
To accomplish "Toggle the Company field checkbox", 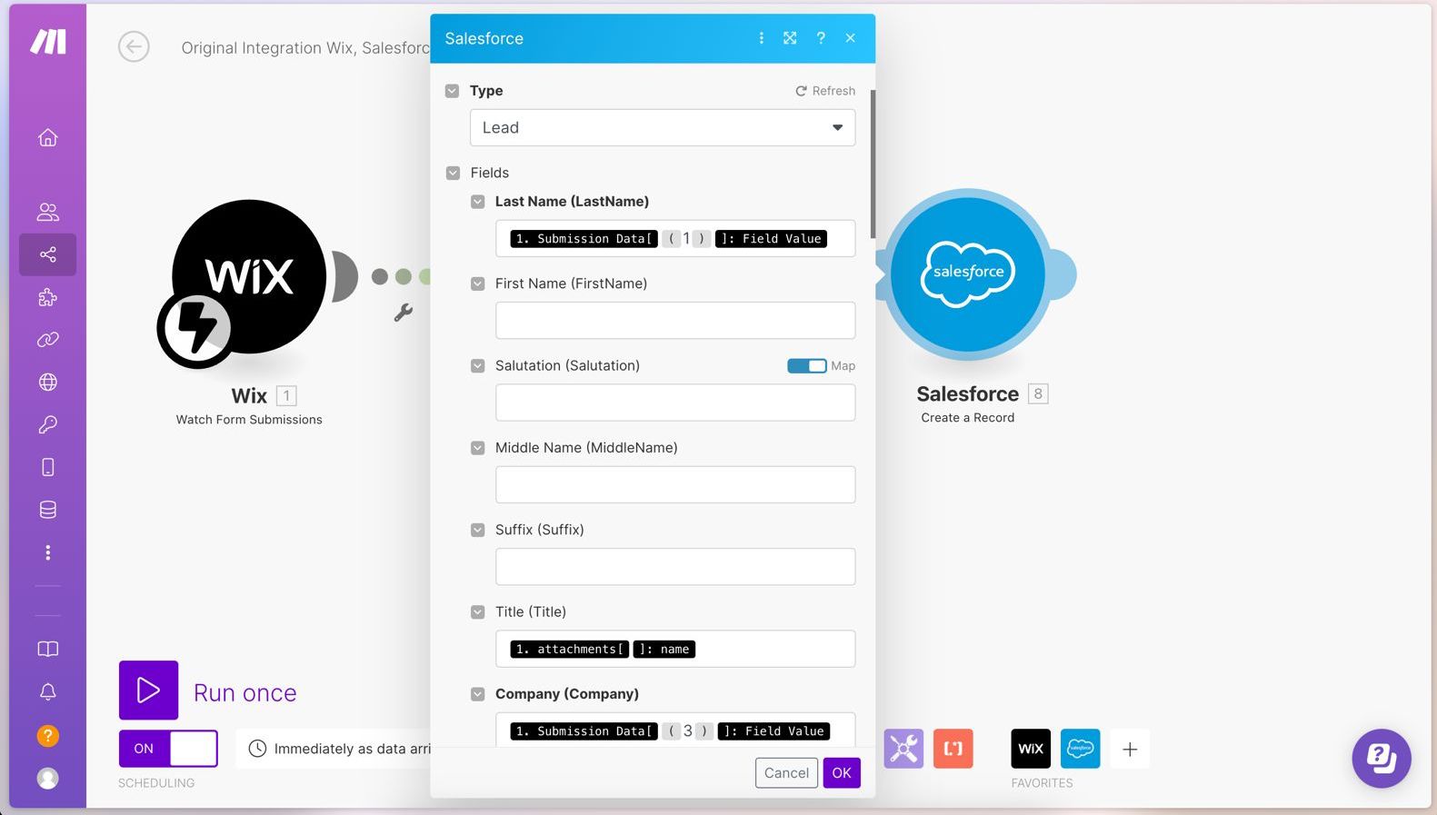I will (478, 694).
